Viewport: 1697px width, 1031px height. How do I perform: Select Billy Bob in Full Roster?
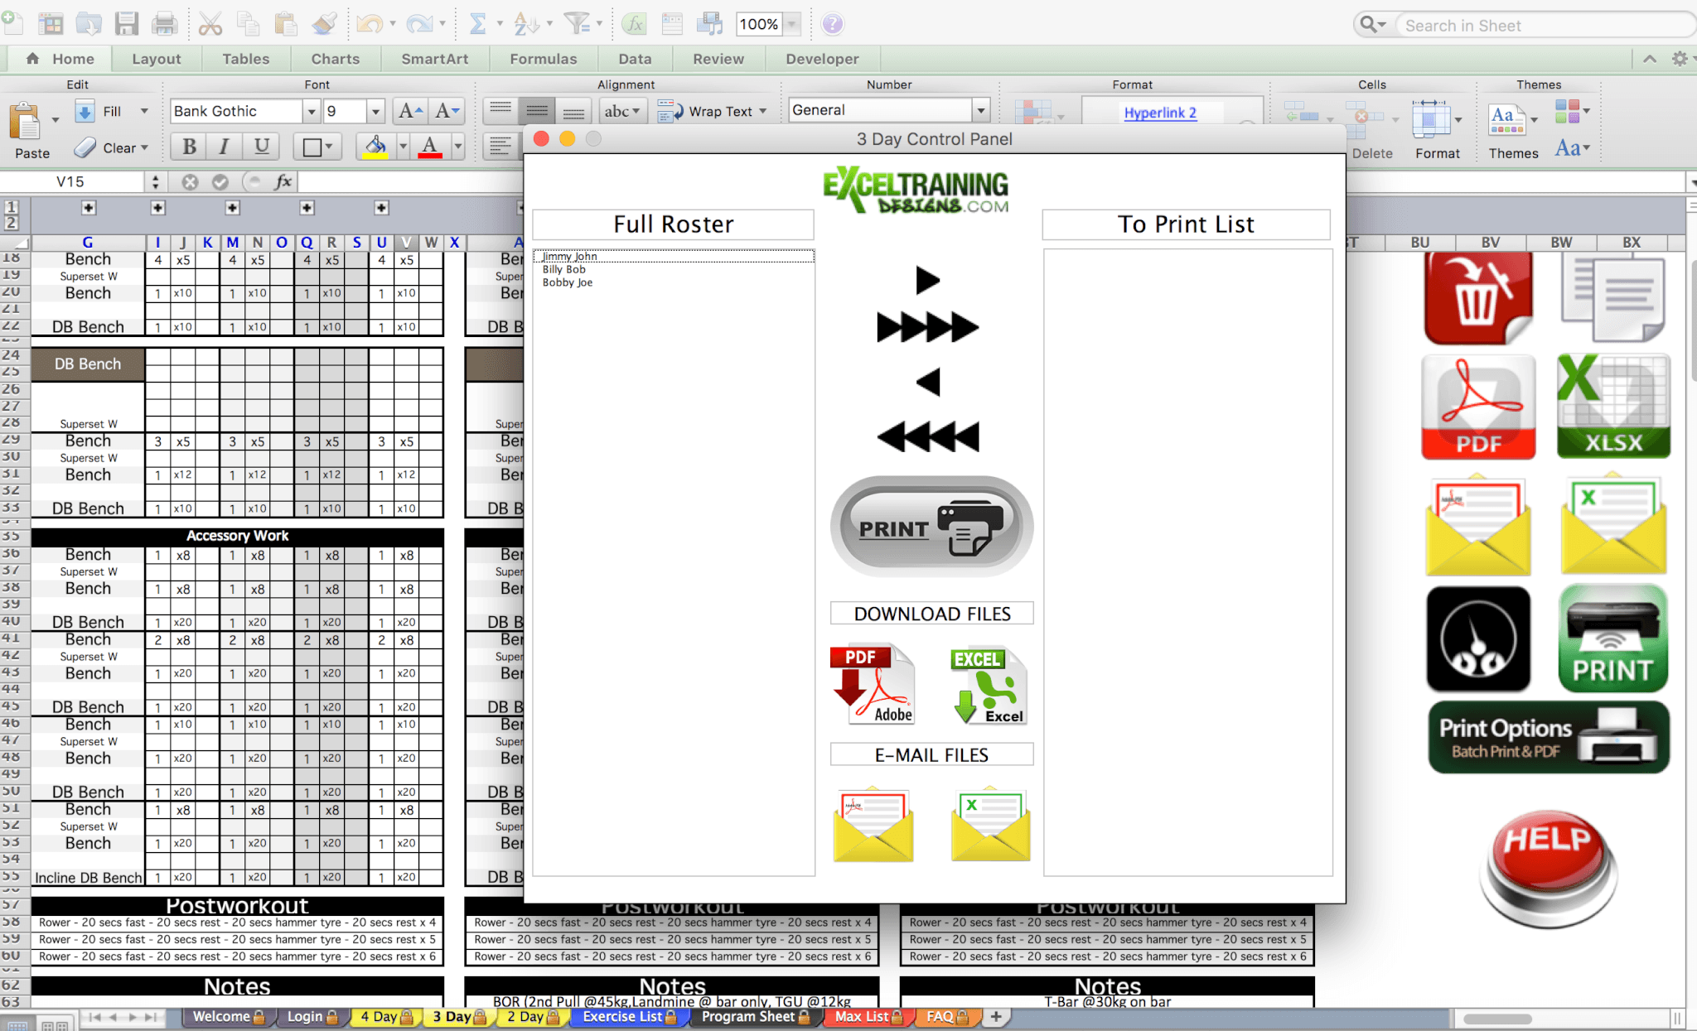pos(564,269)
